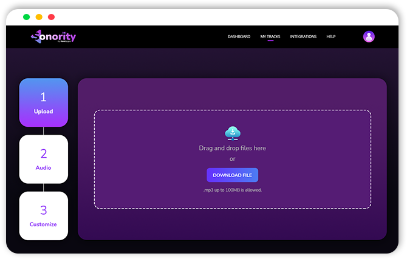Viewport: 407px width, 259px height.
Task: Click the Sonority logo
Action: click(x=53, y=36)
